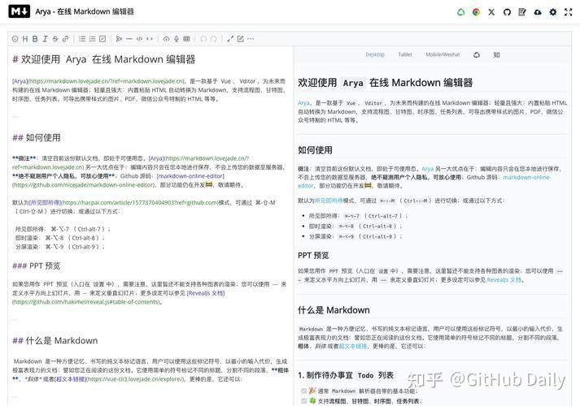This screenshot has width=580, height=406.
Task: Insert a code block with slash-bracket icon
Action: pyautogui.click(x=139, y=39)
